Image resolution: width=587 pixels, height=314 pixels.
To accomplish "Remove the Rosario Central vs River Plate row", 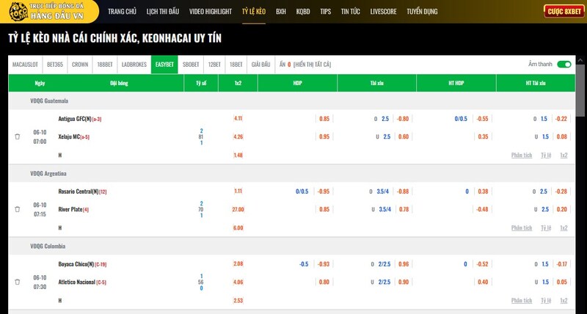I will (x=18, y=209).
